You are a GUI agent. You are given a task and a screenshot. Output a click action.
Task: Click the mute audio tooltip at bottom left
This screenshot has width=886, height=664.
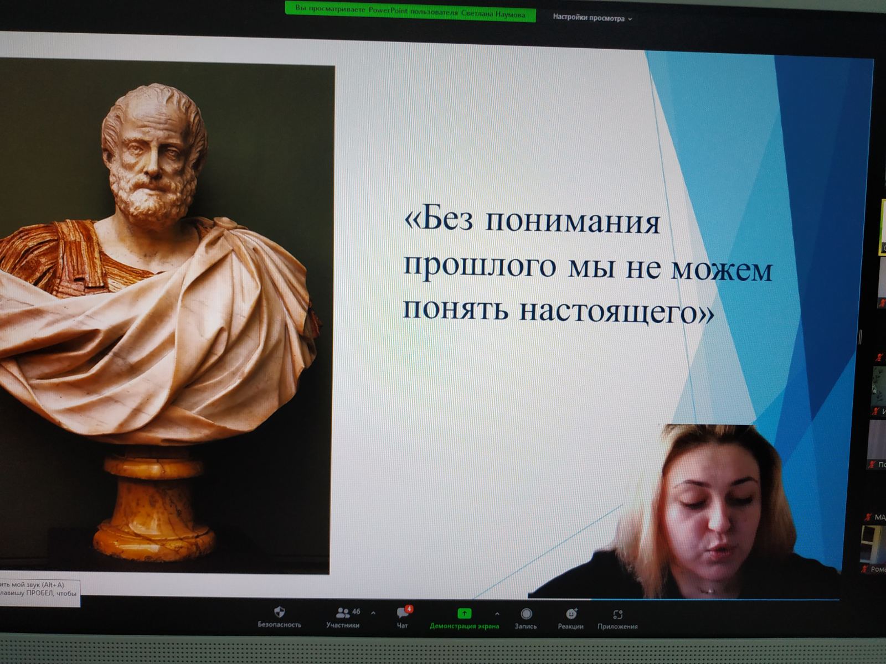tap(39, 589)
